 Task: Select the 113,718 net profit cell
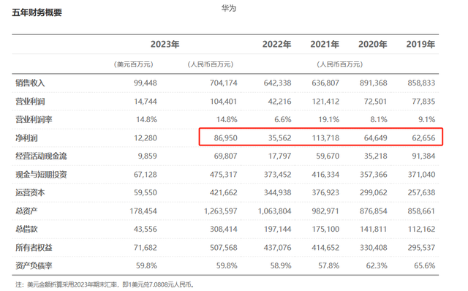[x=325, y=138]
